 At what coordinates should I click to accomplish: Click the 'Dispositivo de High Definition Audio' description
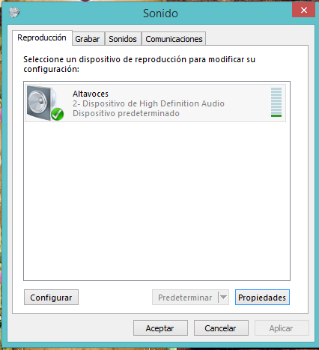pyautogui.click(x=154, y=103)
